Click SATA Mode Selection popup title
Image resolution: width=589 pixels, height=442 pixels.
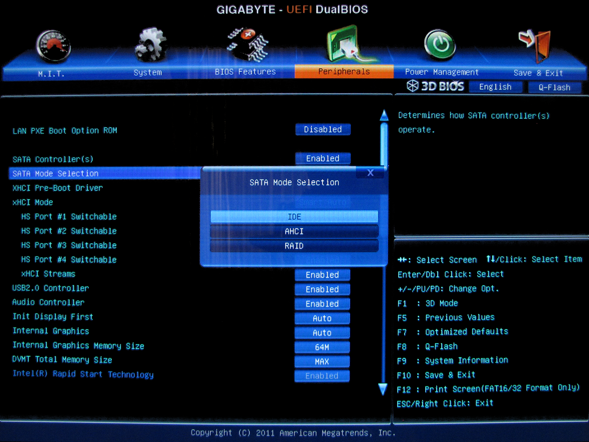point(294,182)
